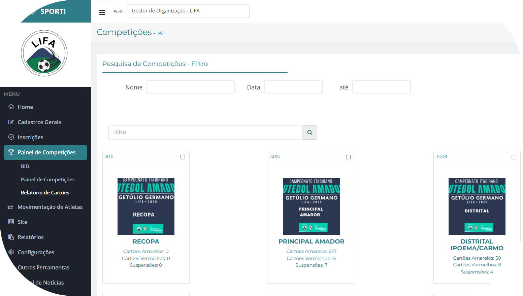
Task: Open Relatório de Cartões submenu item
Action: click(45, 193)
